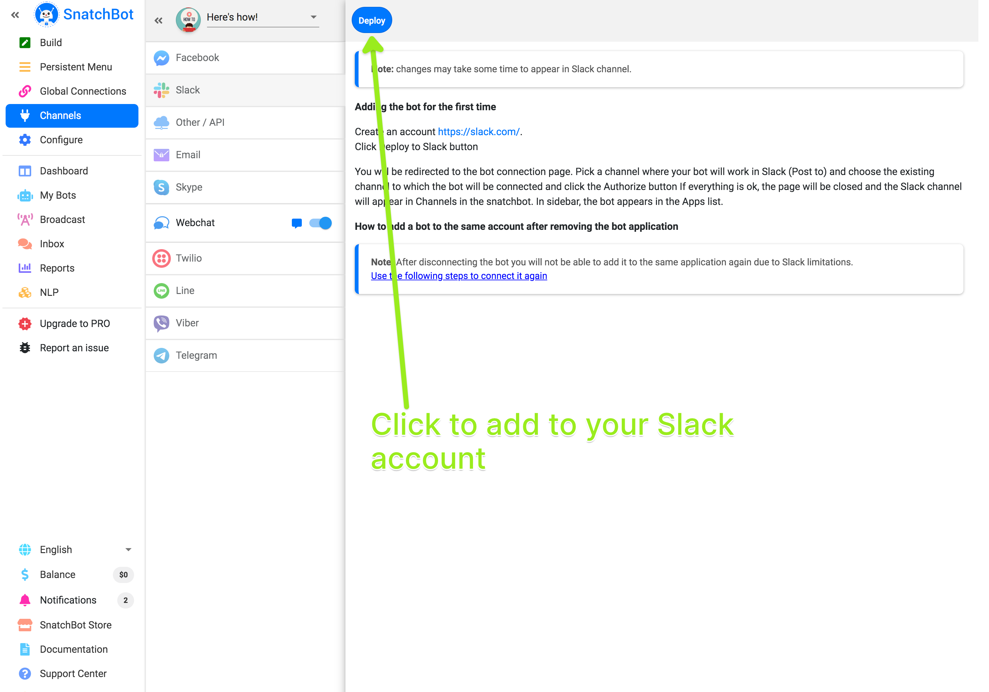Click the Balance $0 badge
This screenshot has width=989, height=692.
click(123, 575)
